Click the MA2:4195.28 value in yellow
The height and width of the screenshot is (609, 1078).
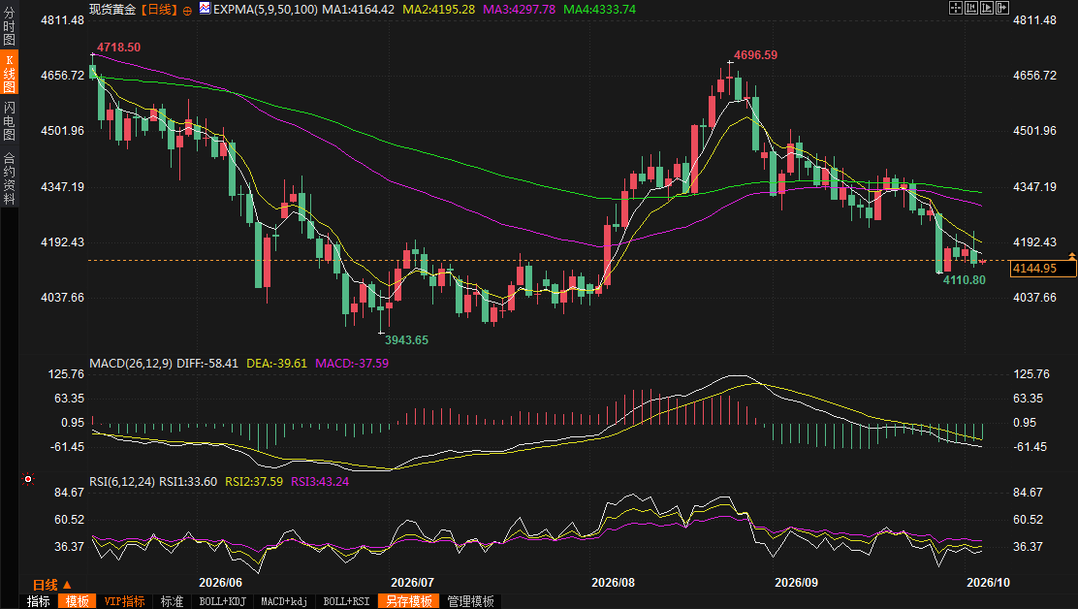tap(438, 10)
